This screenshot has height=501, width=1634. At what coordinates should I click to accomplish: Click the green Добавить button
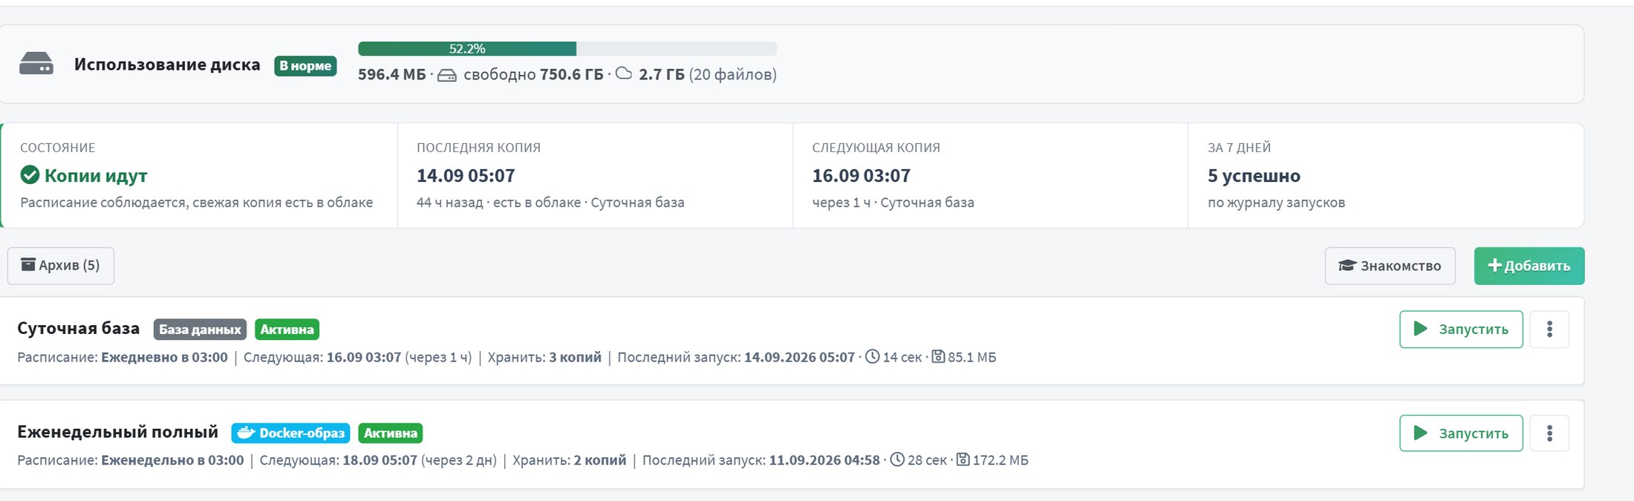(1529, 266)
